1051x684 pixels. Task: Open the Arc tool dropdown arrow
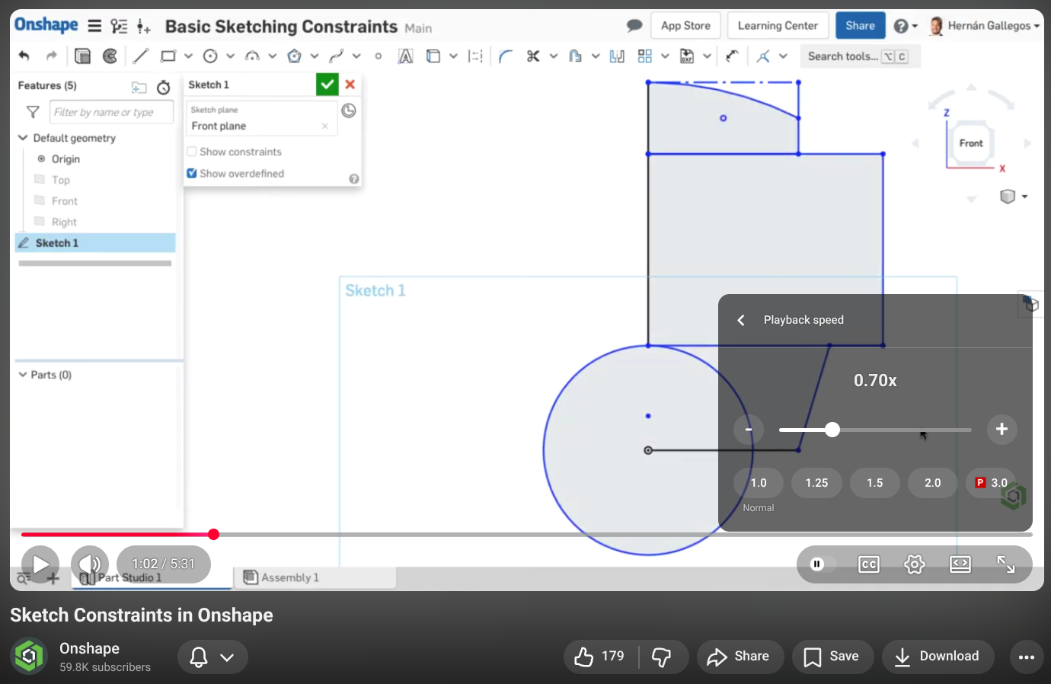[272, 56]
